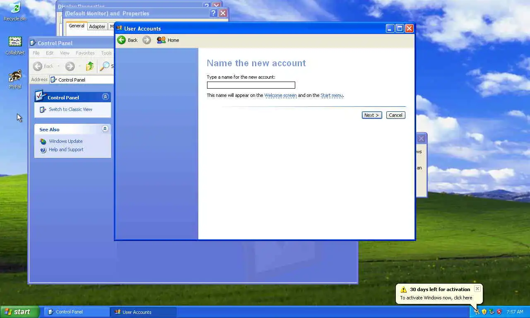Click the Help and Support question icon
The image size is (530, 318).
(43, 150)
